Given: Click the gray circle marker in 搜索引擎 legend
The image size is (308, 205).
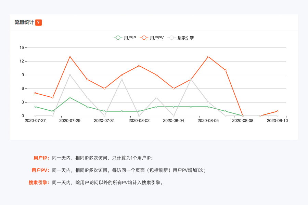Looking at the screenshot, I should pyautogui.click(x=172, y=38).
